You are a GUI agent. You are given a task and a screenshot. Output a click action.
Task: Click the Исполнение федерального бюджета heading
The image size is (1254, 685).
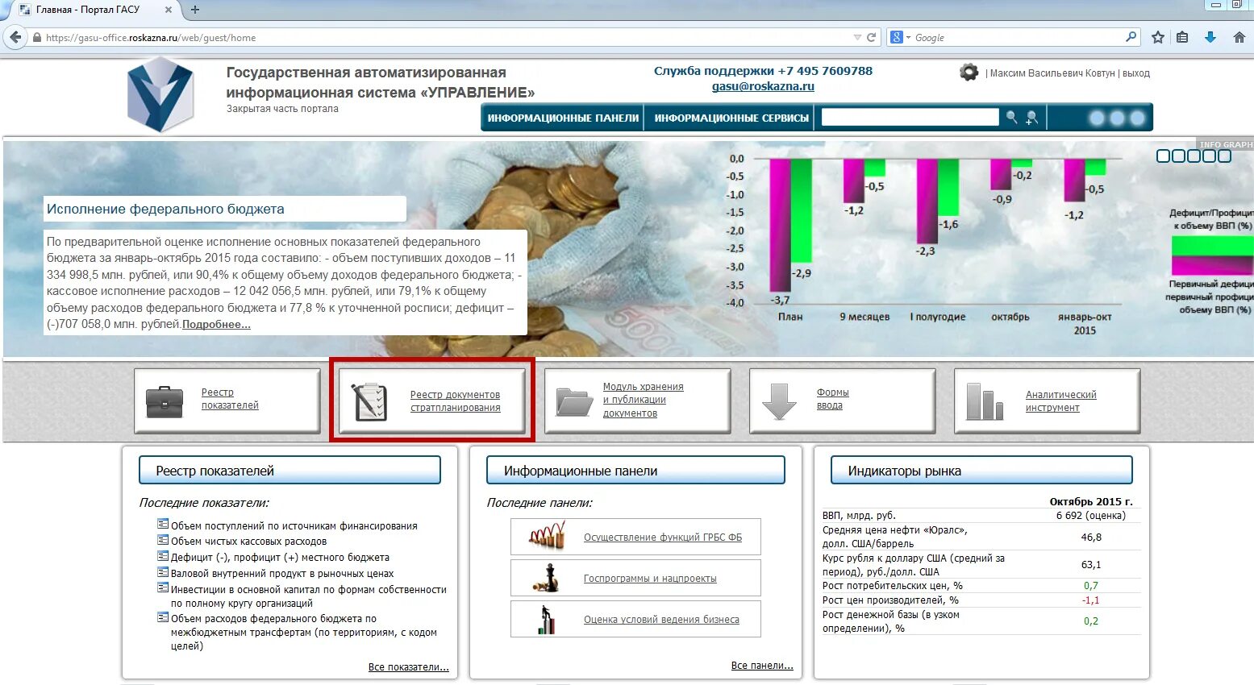165,209
